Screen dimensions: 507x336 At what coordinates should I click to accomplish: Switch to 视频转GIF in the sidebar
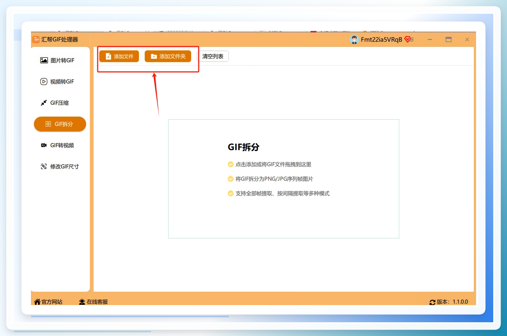click(60, 82)
